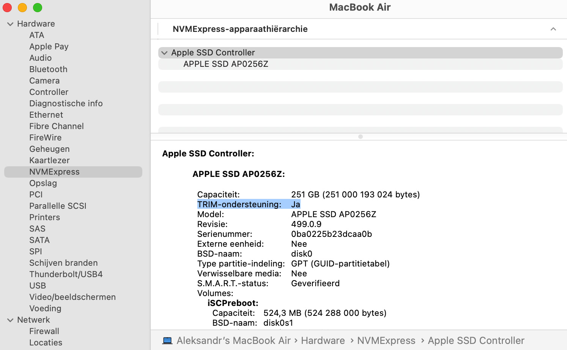Click the iSCPreboot volume heading
567x350 pixels.
(x=233, y=303)
